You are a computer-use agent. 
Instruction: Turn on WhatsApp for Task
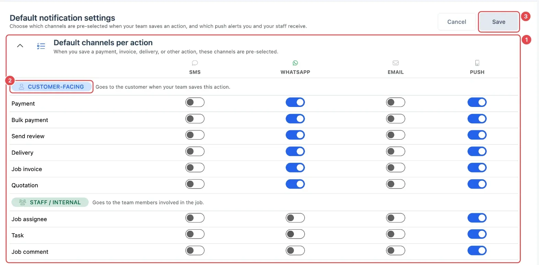[x=295, y=234]
